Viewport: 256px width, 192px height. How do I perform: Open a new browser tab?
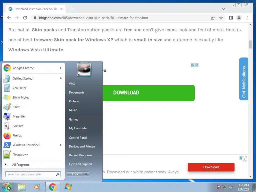pyautogui.click(x=71, y=9)
